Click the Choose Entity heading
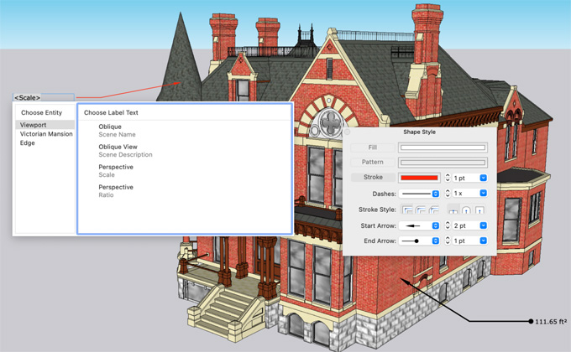The height and width of the screenshot is (352, 571). 41,113
